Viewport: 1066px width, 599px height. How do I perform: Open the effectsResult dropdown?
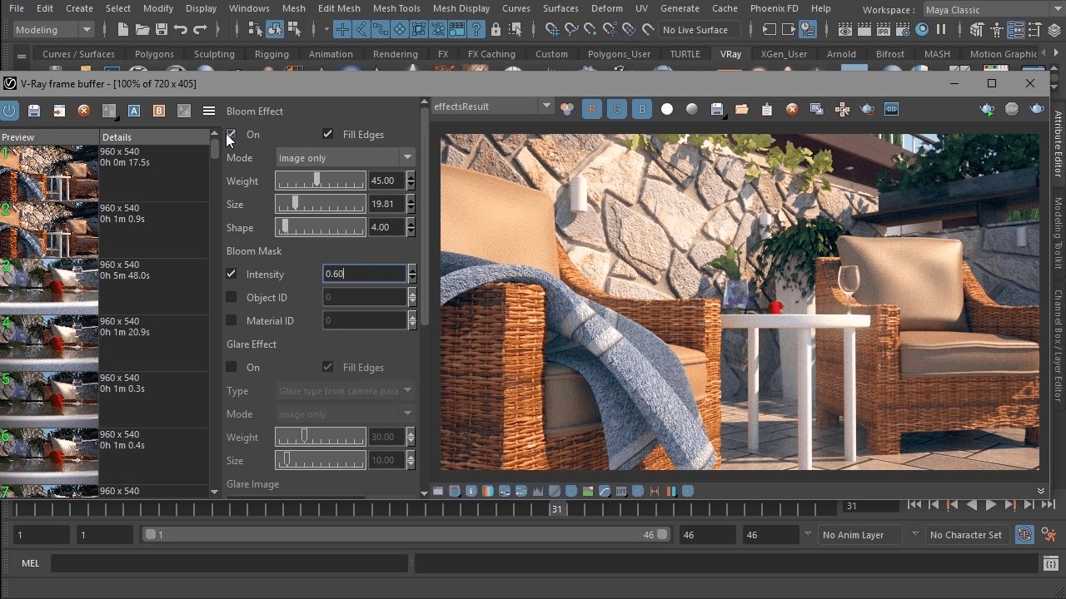tap(546, 106)
